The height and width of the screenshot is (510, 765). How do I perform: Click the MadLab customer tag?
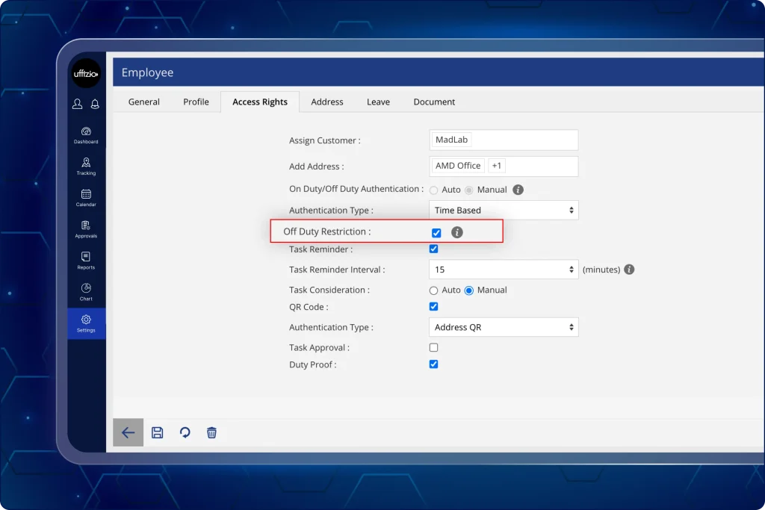(x=451, y=140)
